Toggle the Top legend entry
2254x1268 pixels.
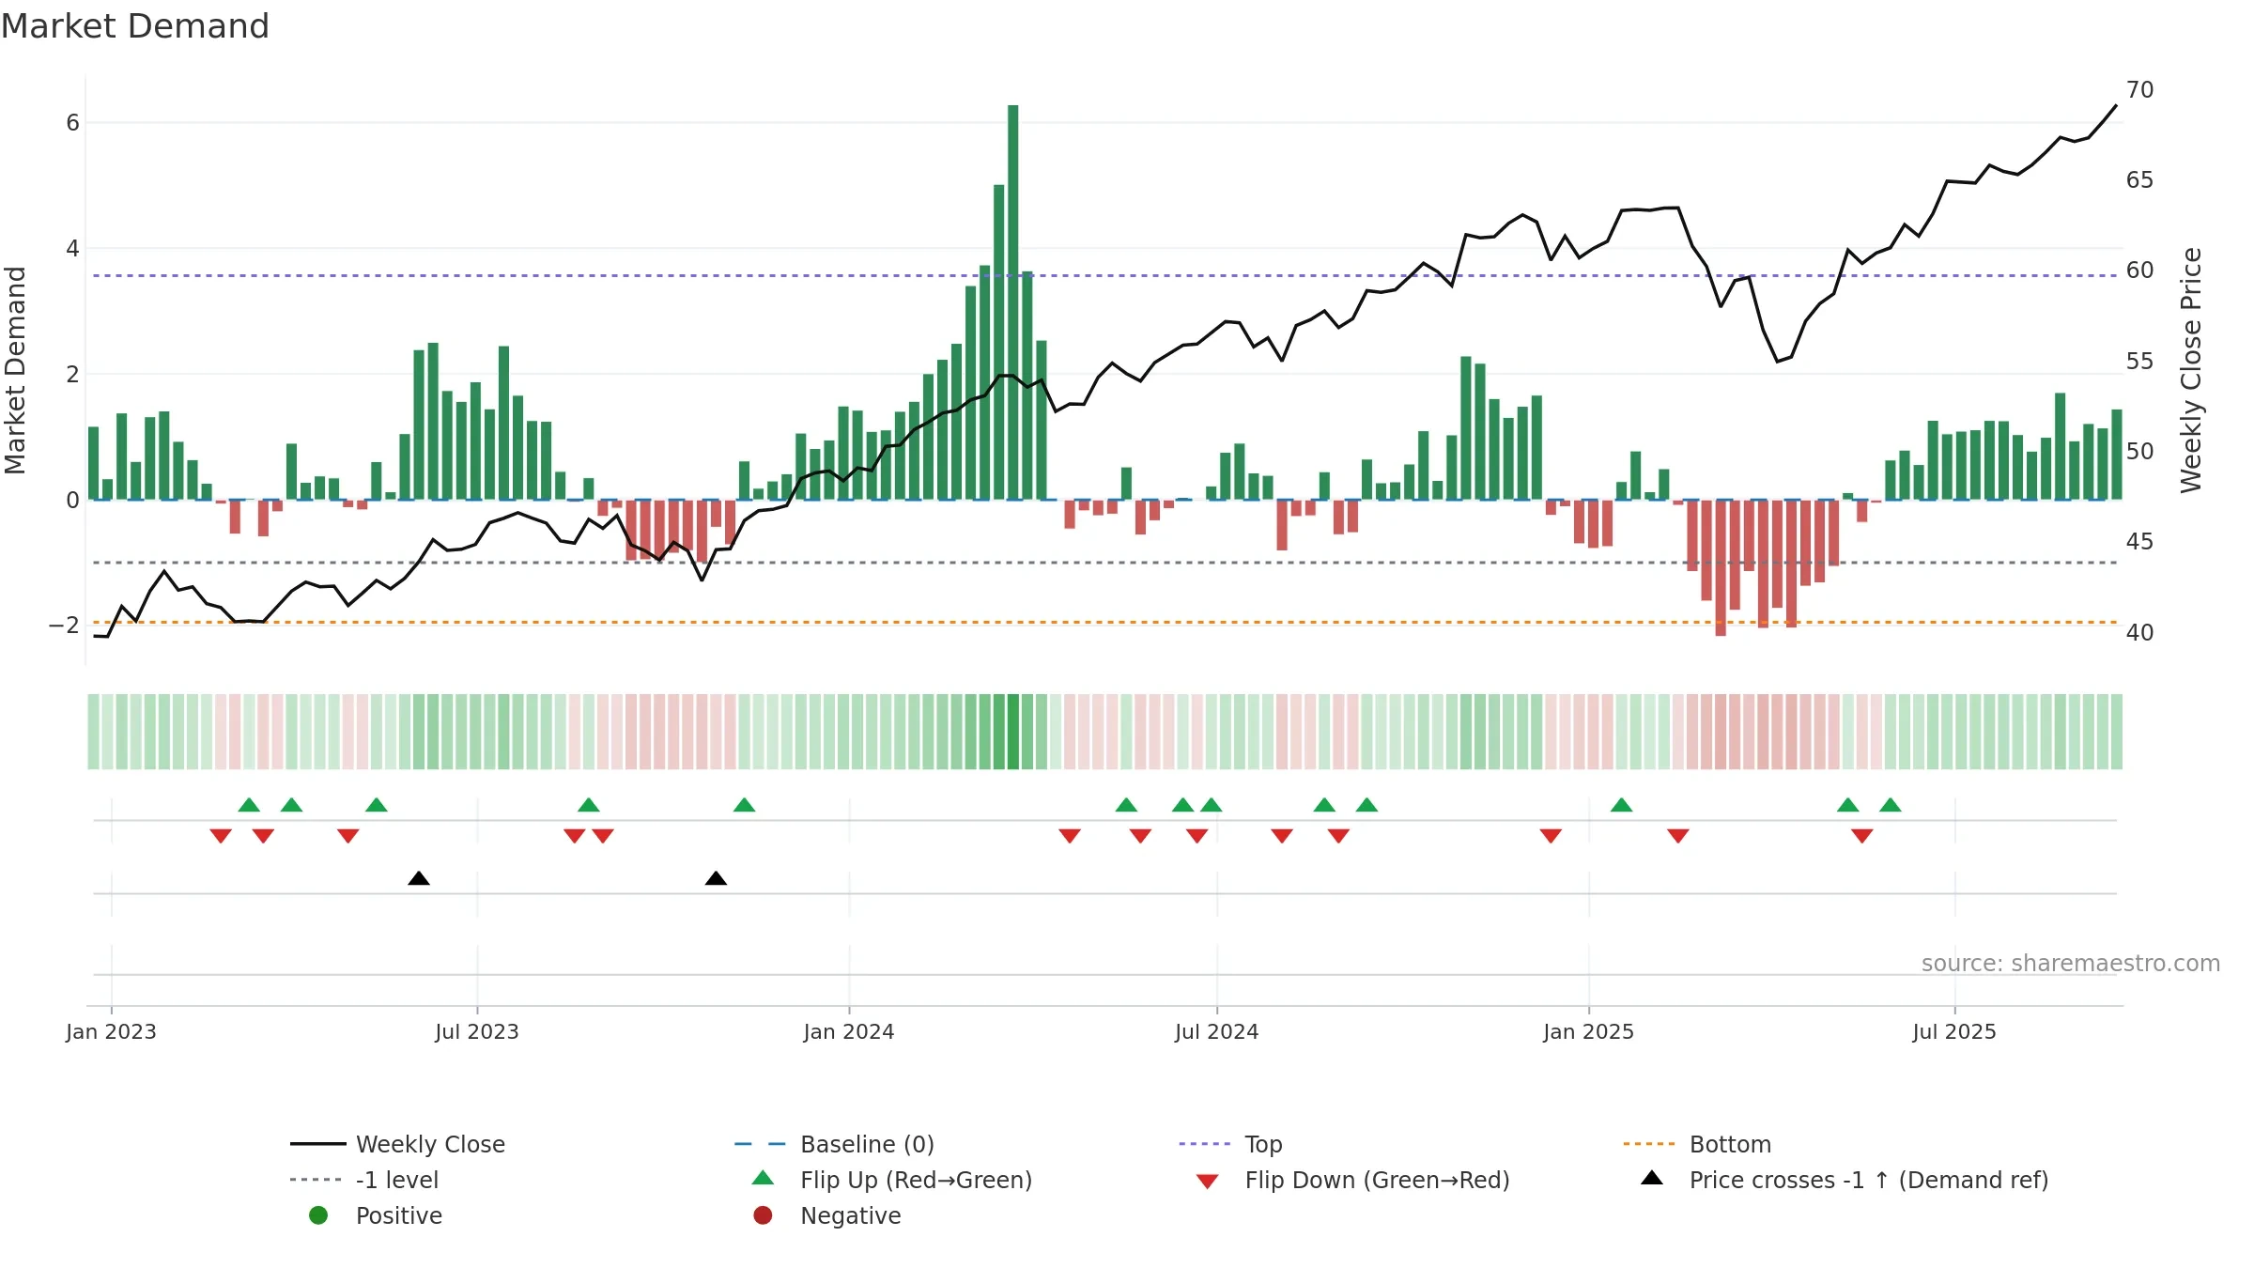pos(1230,1144)
